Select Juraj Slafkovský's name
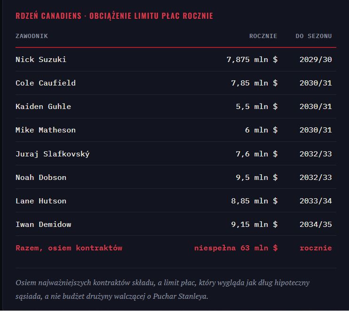The width and height of the screenshot is (349, 311). 53,154
